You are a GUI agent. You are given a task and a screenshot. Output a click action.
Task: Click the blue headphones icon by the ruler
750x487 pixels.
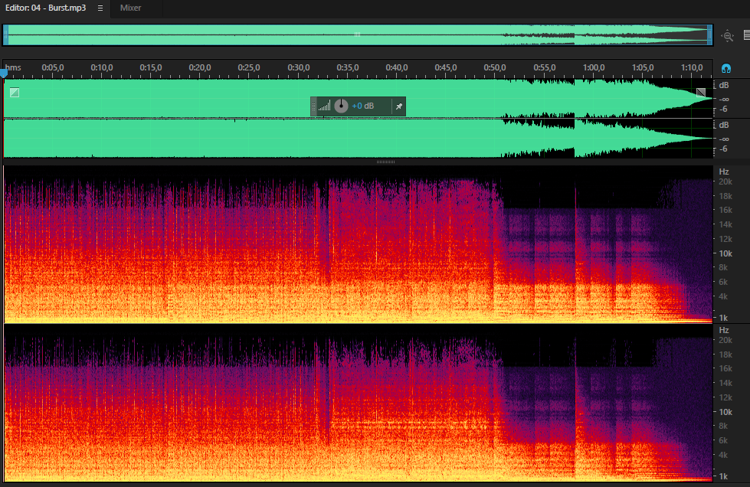[x=726, y=68]
